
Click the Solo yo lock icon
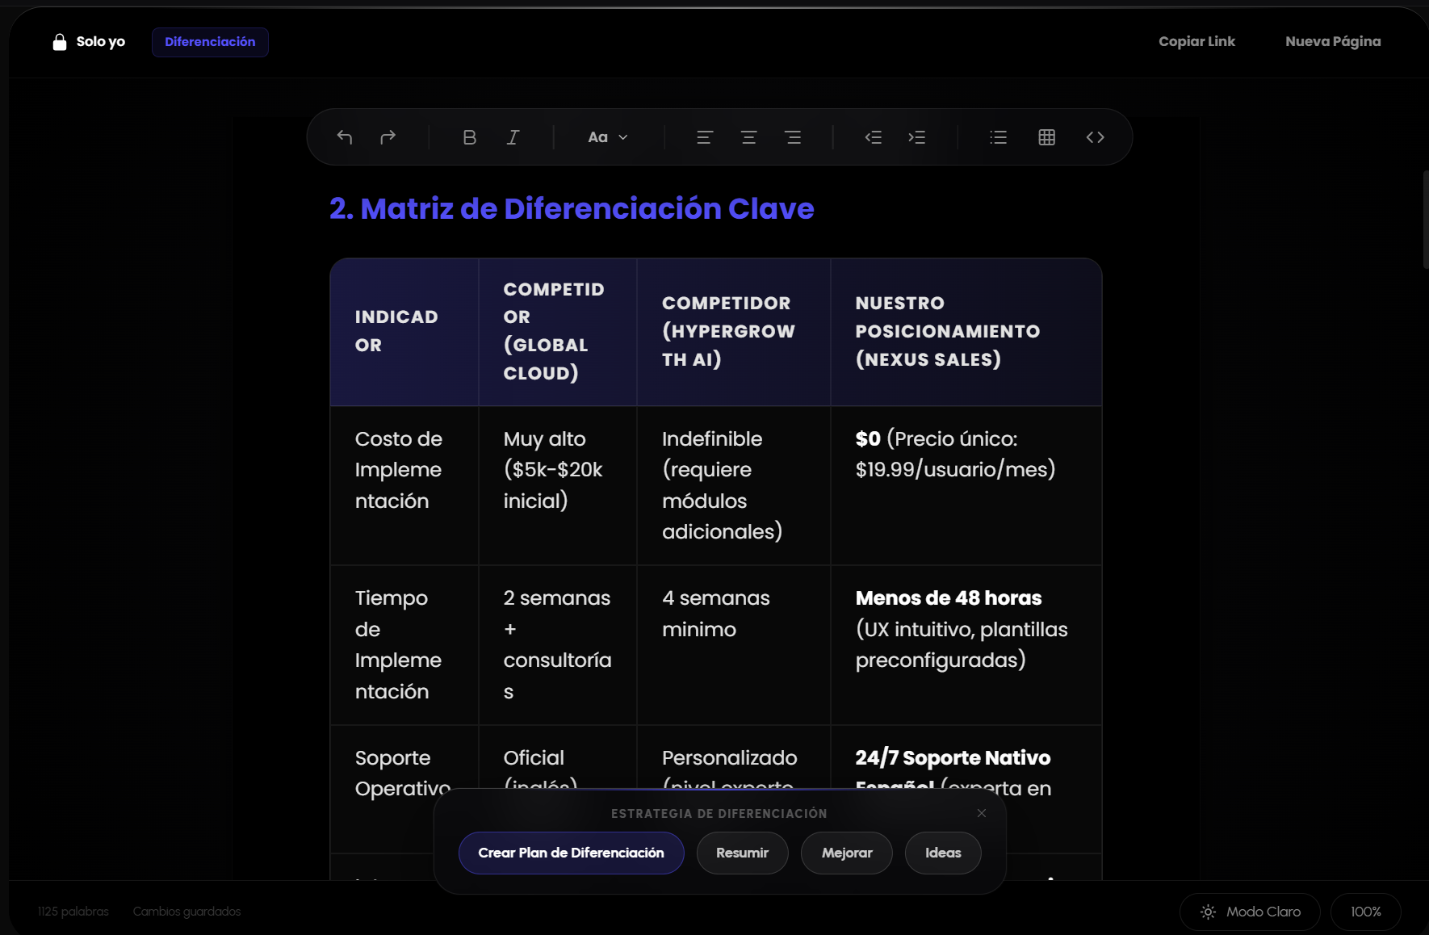(60, 42)
